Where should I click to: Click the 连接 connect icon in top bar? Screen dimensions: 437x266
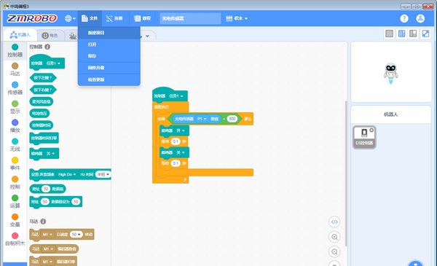[109, 18]
